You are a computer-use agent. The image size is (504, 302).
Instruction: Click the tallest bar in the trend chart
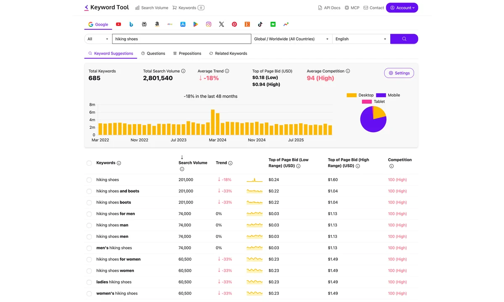pyautogui.click(x=213, y=122)
